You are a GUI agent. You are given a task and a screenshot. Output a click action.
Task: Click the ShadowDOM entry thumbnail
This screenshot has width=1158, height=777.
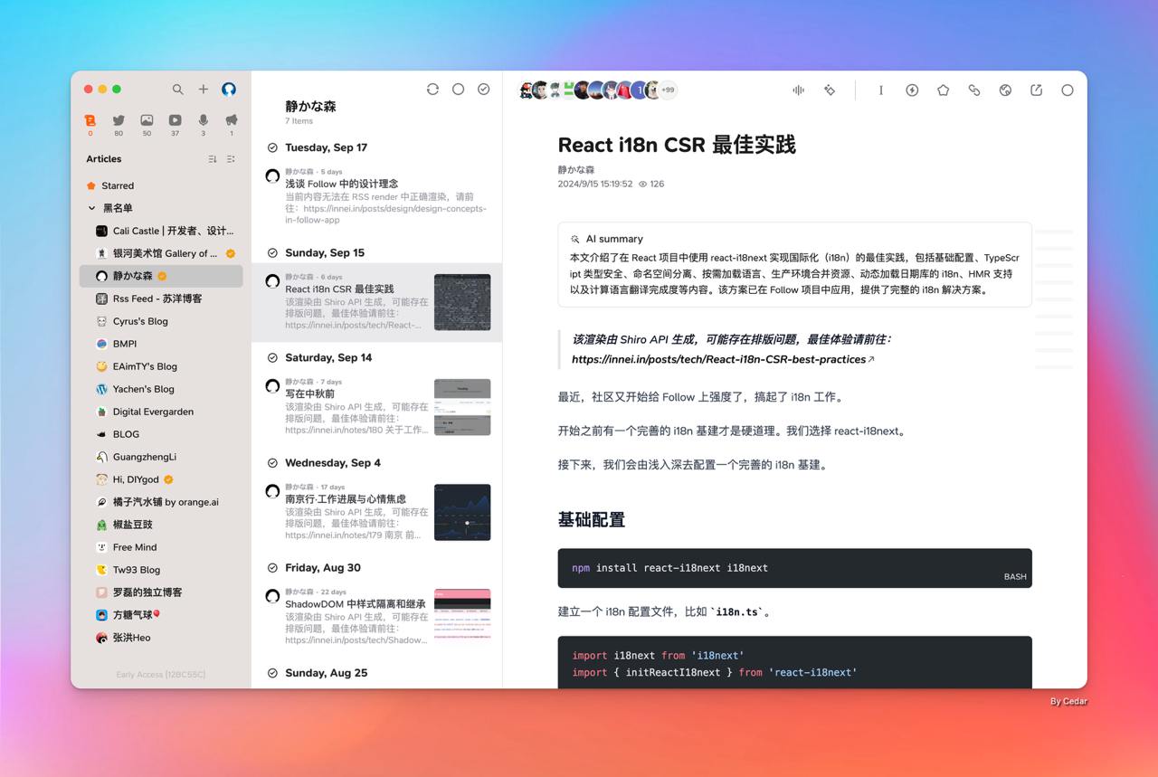point(462,615)
